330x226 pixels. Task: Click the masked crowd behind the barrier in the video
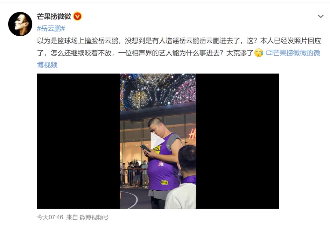click(135, 174)
